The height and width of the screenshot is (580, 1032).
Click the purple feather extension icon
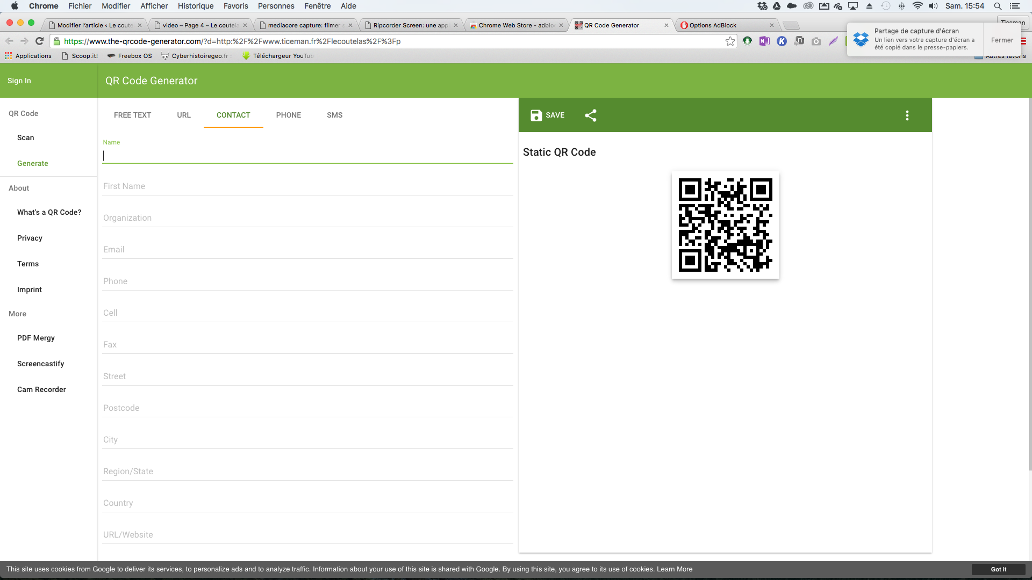coord(833,41)
